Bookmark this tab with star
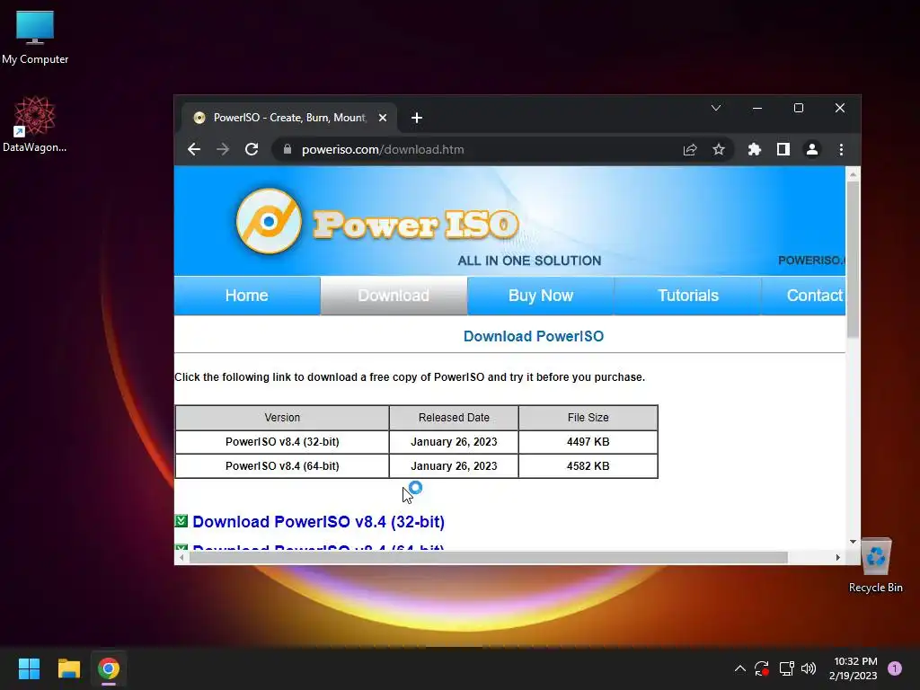The image size is (920, 690). (719, 150)
